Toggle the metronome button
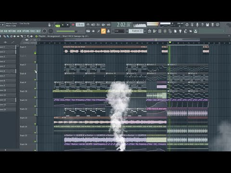231x173 pixels. 88,25
